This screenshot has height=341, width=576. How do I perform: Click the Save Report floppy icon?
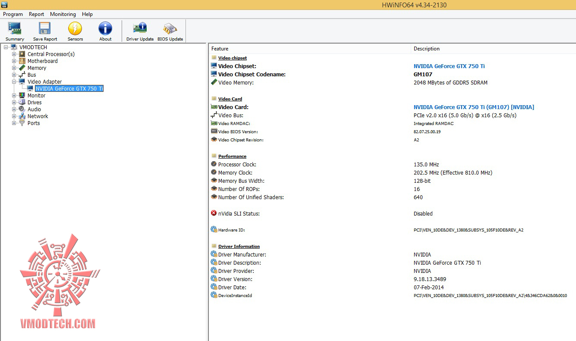45,29
